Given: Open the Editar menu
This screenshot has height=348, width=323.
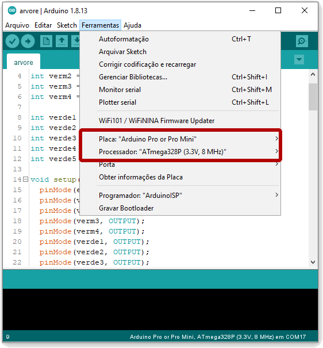Looking at the screenshot, I should point(43,25).
